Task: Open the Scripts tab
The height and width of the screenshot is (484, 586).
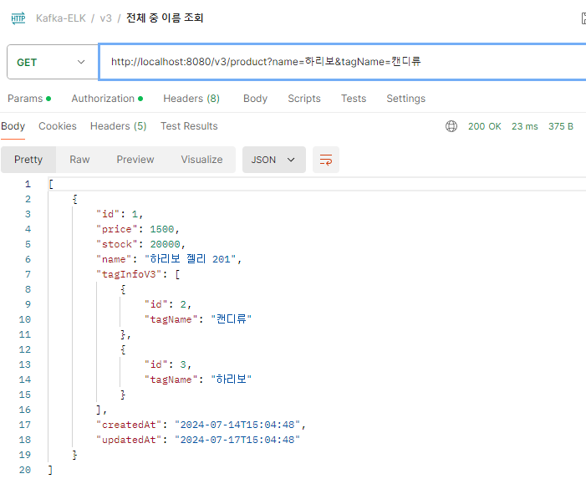Action: (x=304, y=99)
